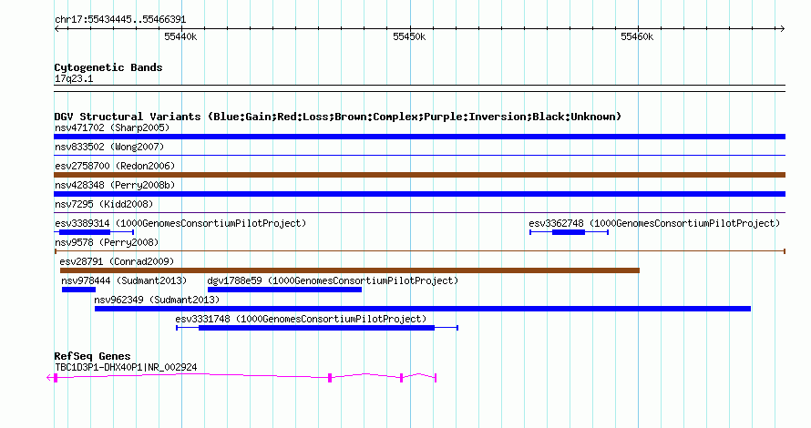Click the 55460k ruler label
Screen dimensions: 811x428
[637, 36]
